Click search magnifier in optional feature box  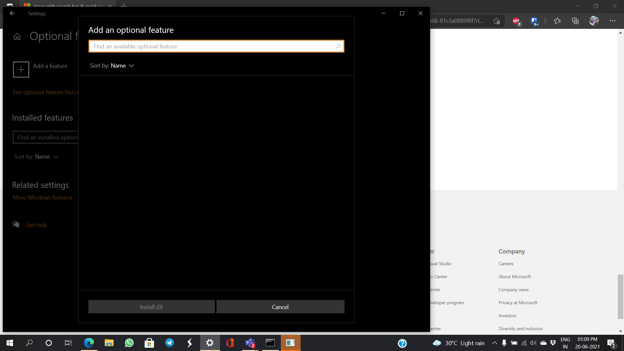[338, 46]
